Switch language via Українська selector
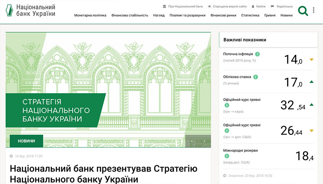Viewport: 323px width, 184px height. point(281,7)
